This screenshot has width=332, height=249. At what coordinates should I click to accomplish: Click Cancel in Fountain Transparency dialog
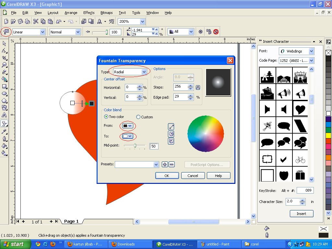pyautogui.click(x=193, y=176)
